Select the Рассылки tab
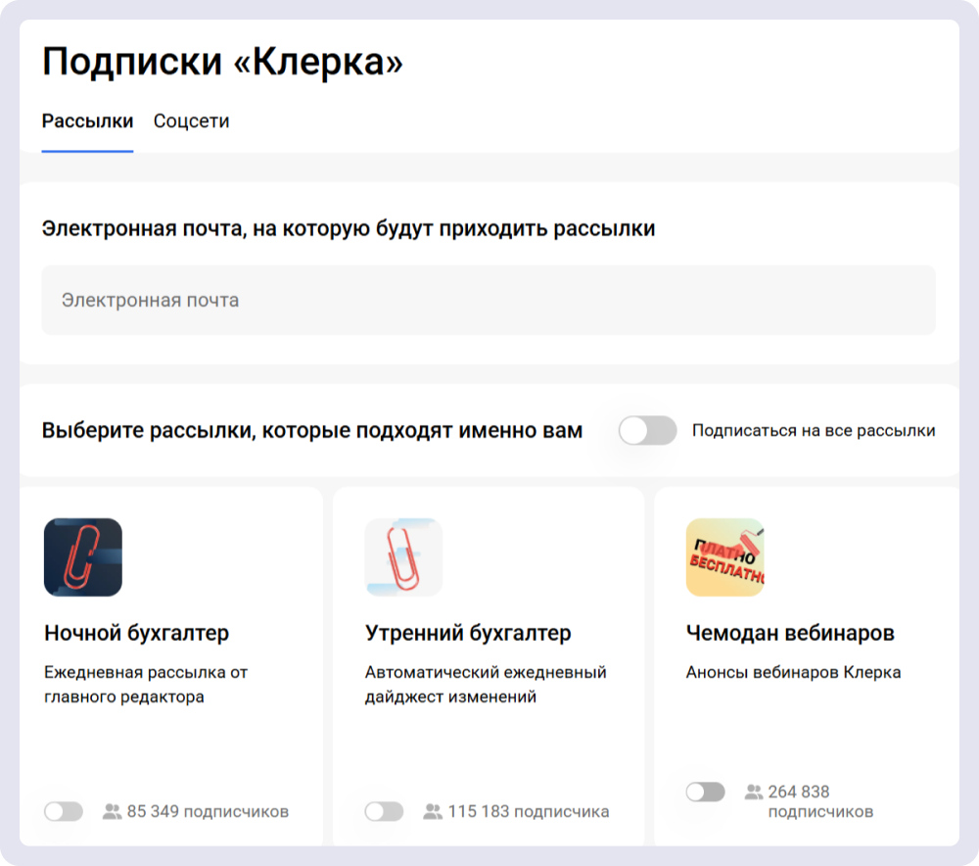The height and width of the screenshot is (866, 979). [86, 120]
